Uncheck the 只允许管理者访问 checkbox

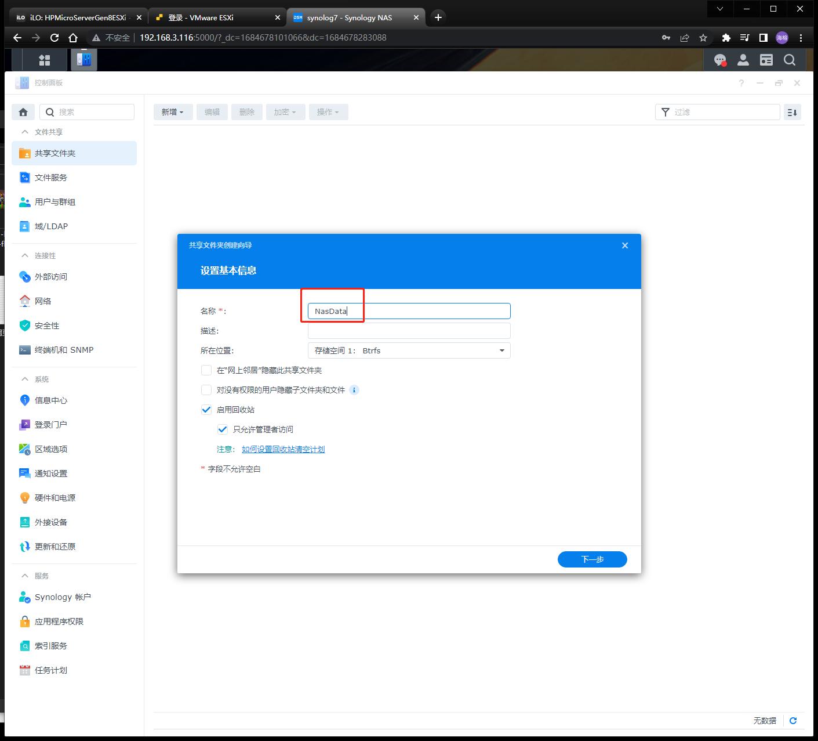point(223,429)
